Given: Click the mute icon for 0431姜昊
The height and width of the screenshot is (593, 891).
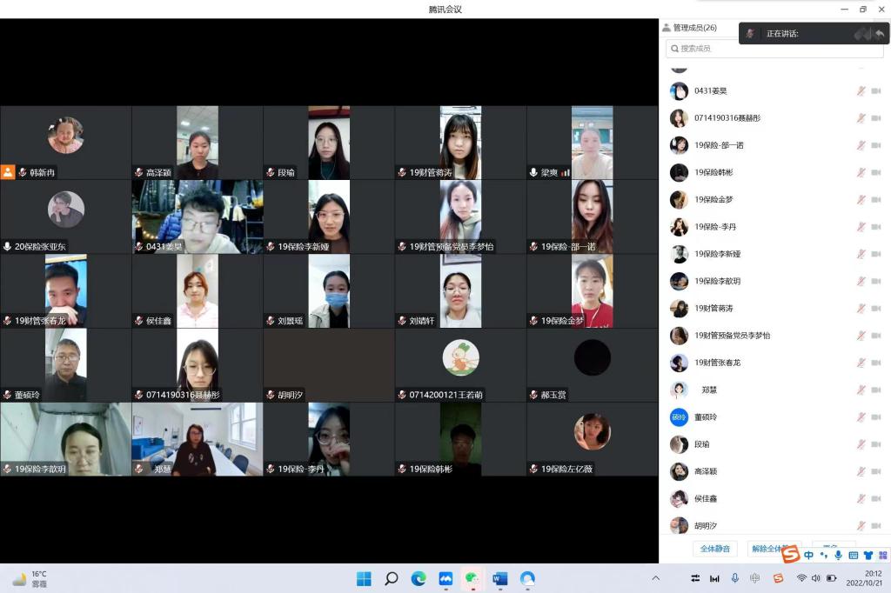Looking at the screenshot, I should coord(861,90).
